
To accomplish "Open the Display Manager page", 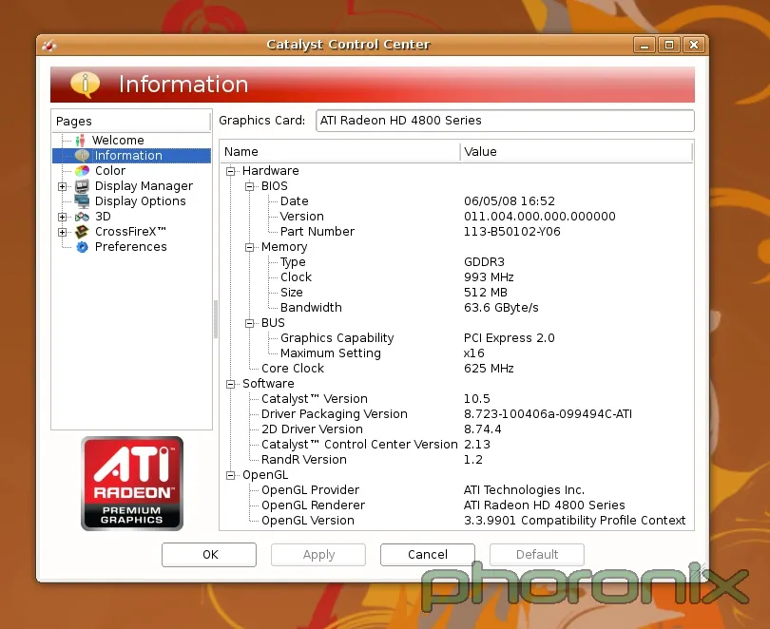I will pyautogui.click(x=144, y=186).
